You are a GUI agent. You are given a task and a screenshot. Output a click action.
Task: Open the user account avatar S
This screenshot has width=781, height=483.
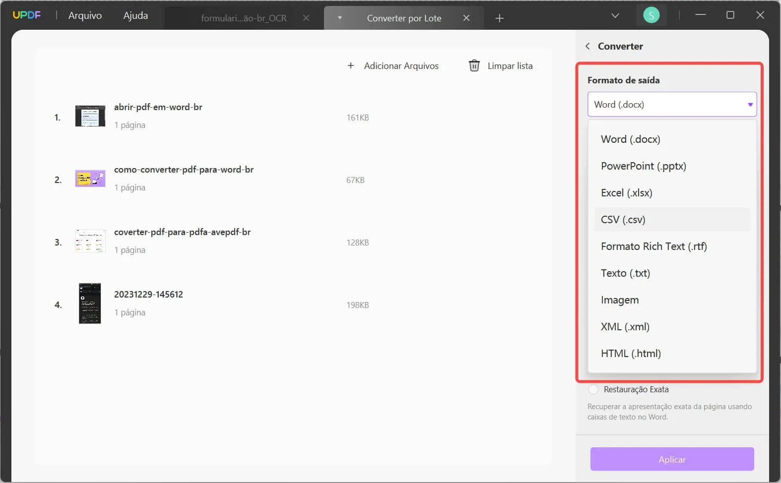[x=651, y=15]
